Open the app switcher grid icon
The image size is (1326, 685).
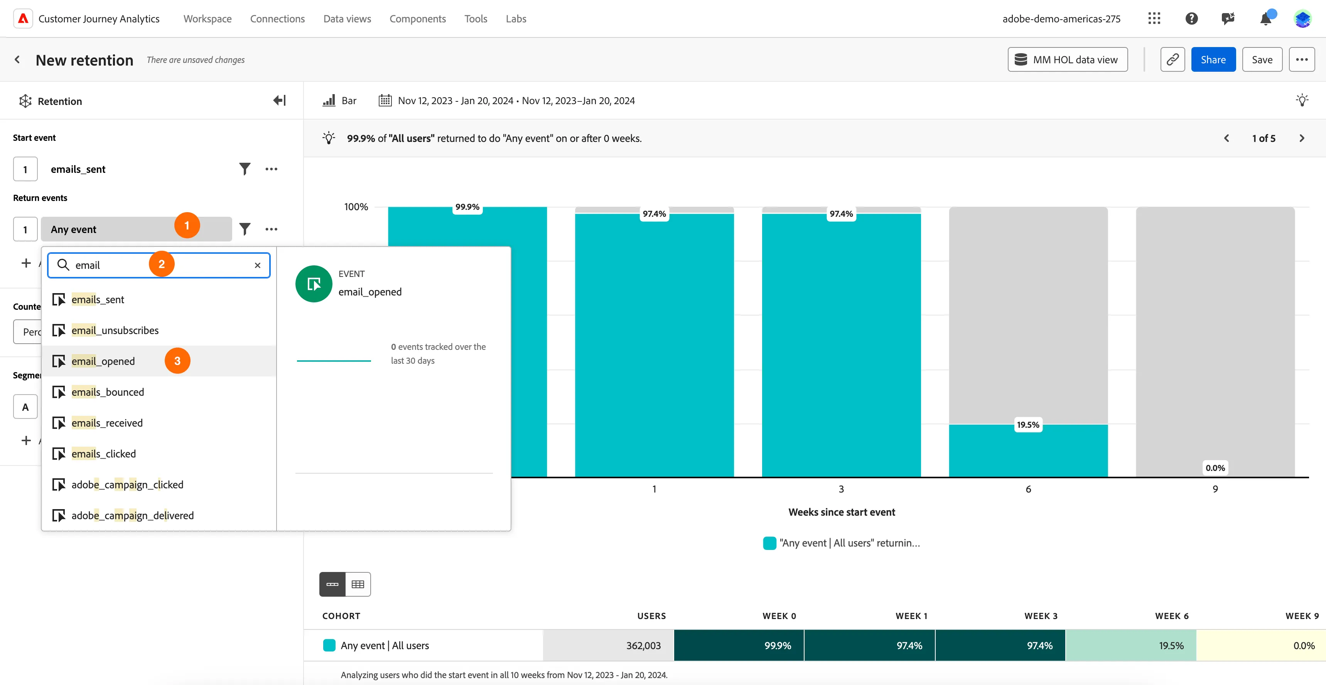point(1154,19)
